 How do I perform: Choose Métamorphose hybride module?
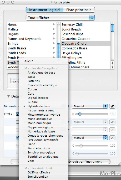click(44, 115)
